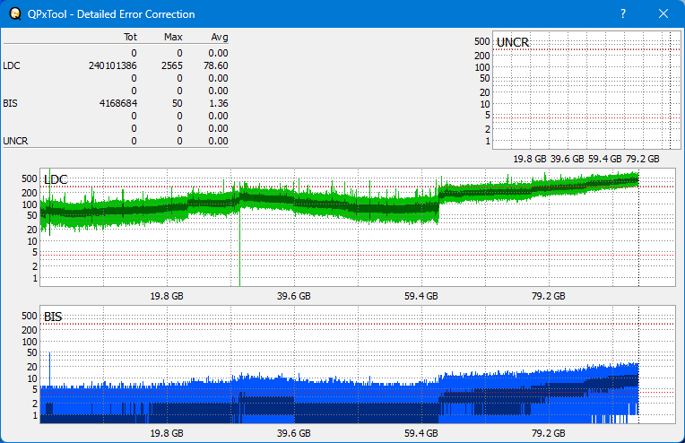
Task: Click the QPxTool app icon in title bar
Action: pos(15,14)
